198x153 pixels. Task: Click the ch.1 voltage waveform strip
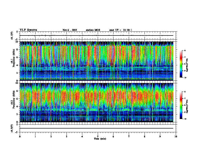[98, 35]
